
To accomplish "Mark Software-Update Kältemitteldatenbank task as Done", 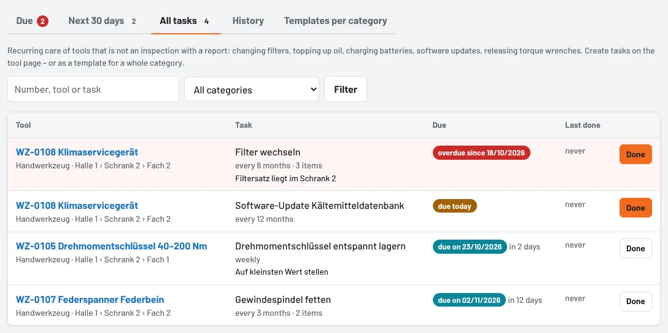I will [x=635, y=208].
